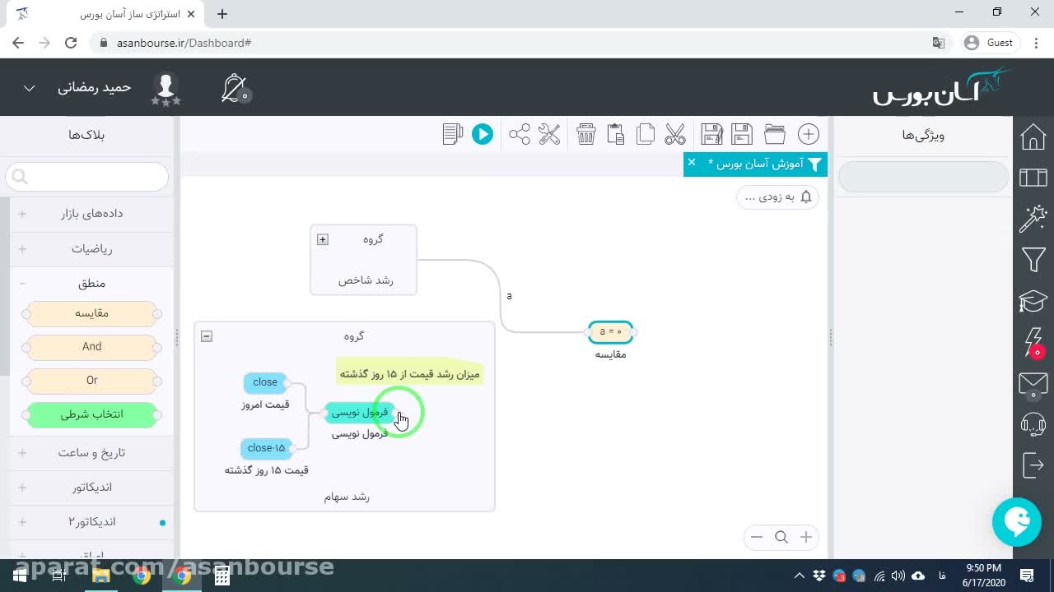Open File Explorer from the taskbar
This screenshot has height=592, width=1054.
click(101, 576)
